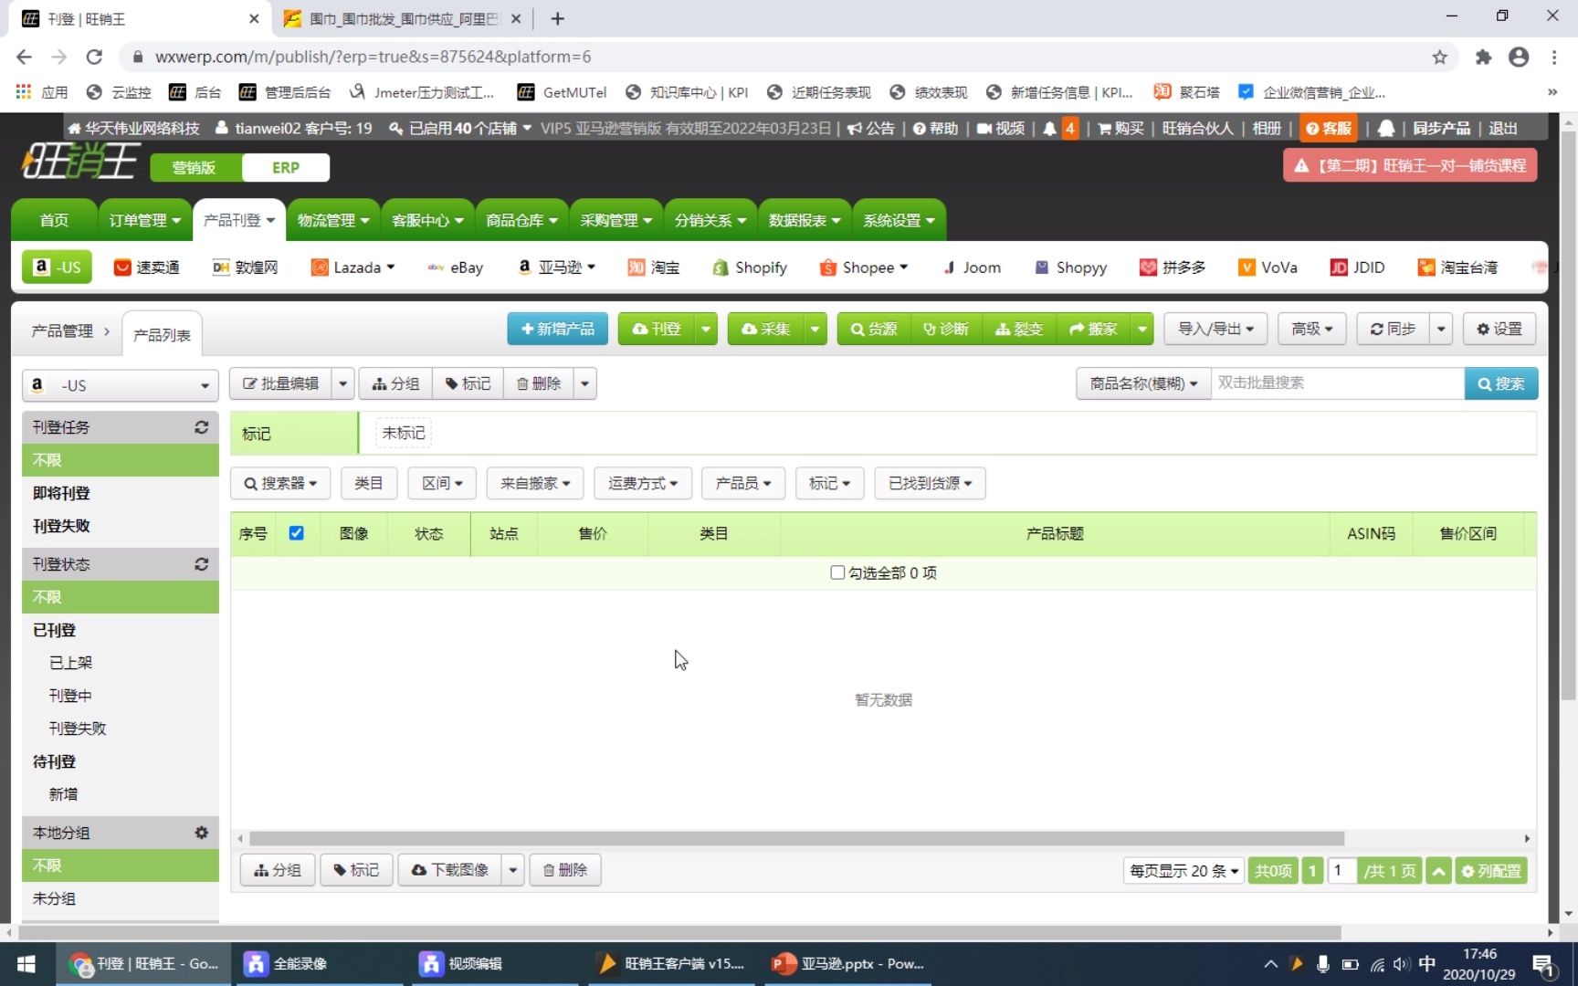Image resolution: width=1578 pixels, height=986 pixels.
Task: Open the 淘宝 platform
Action: 654,267
